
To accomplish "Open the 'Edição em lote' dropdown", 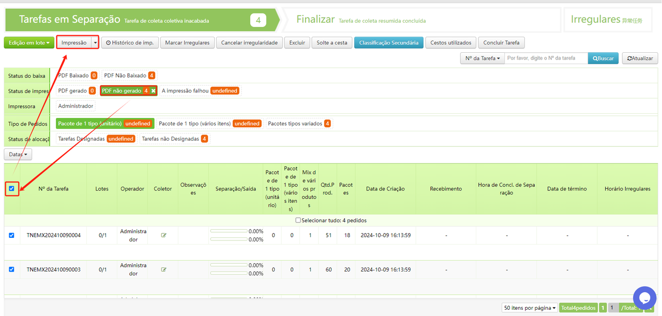I will coord(29,42).
